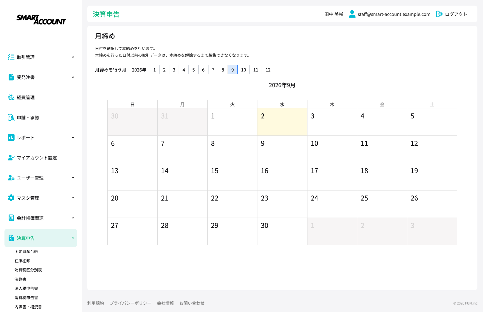483x312 pixels.
Task: Click the 経費管理 scales icon
Action: click(x=11, y=97)
